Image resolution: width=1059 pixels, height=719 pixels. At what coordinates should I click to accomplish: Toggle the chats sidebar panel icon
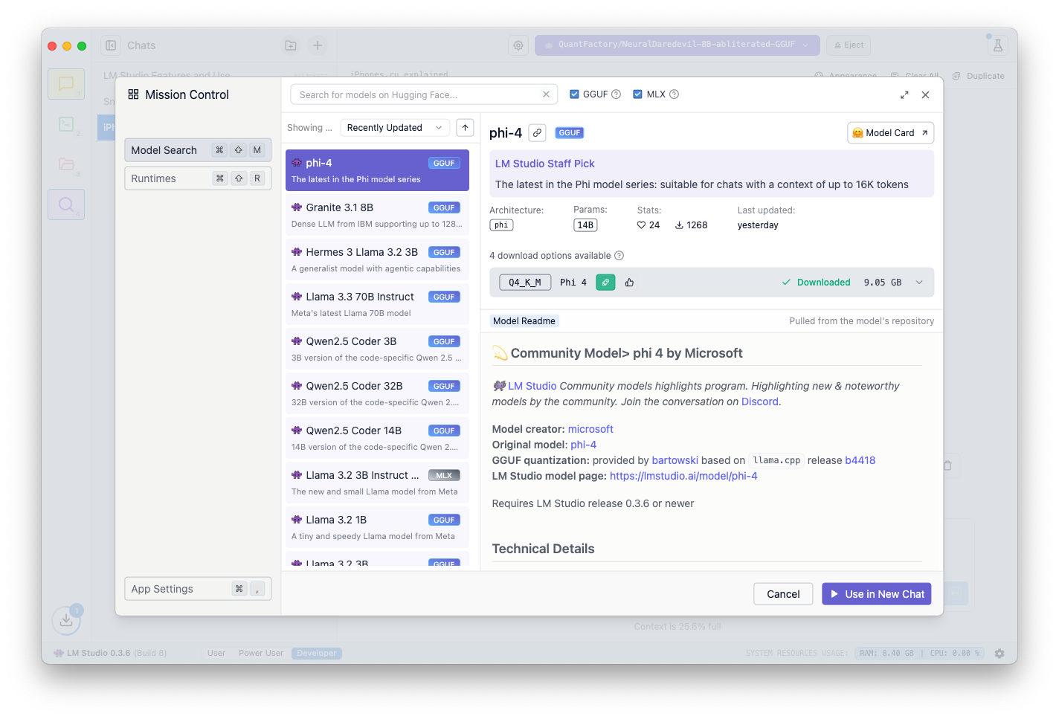point(111,45)
